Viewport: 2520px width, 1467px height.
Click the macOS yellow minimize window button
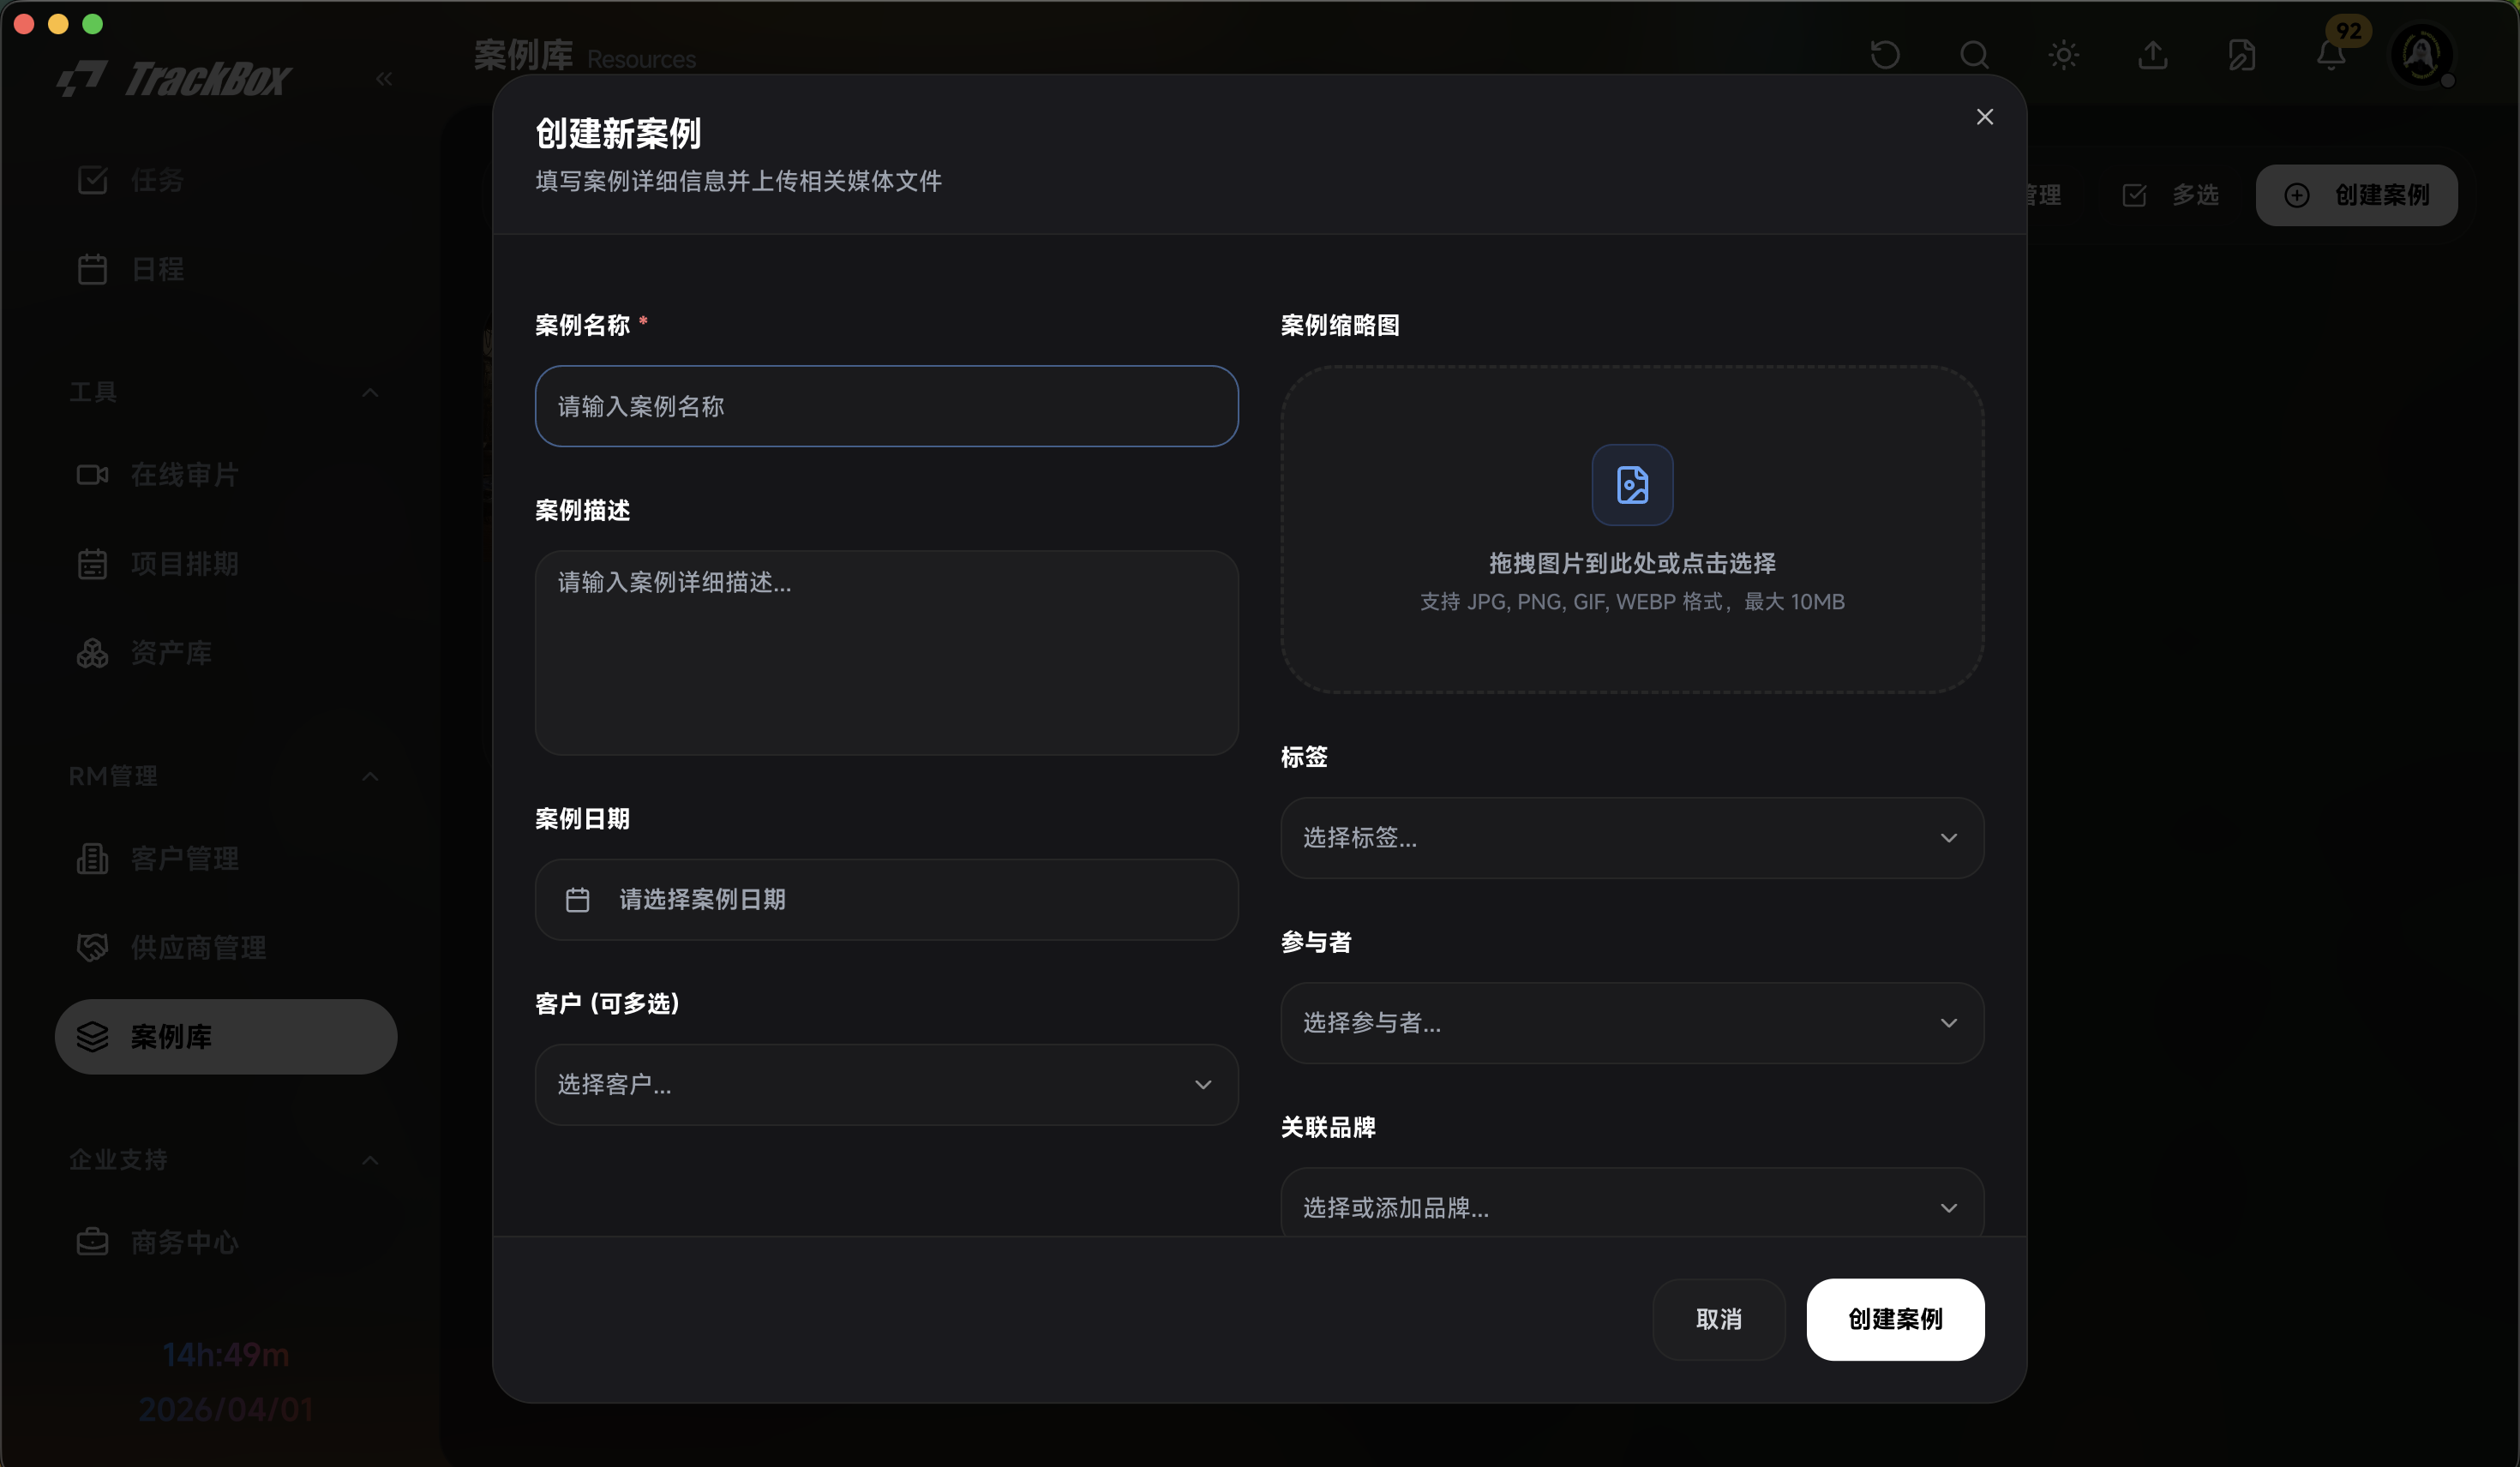coord(58,24)
